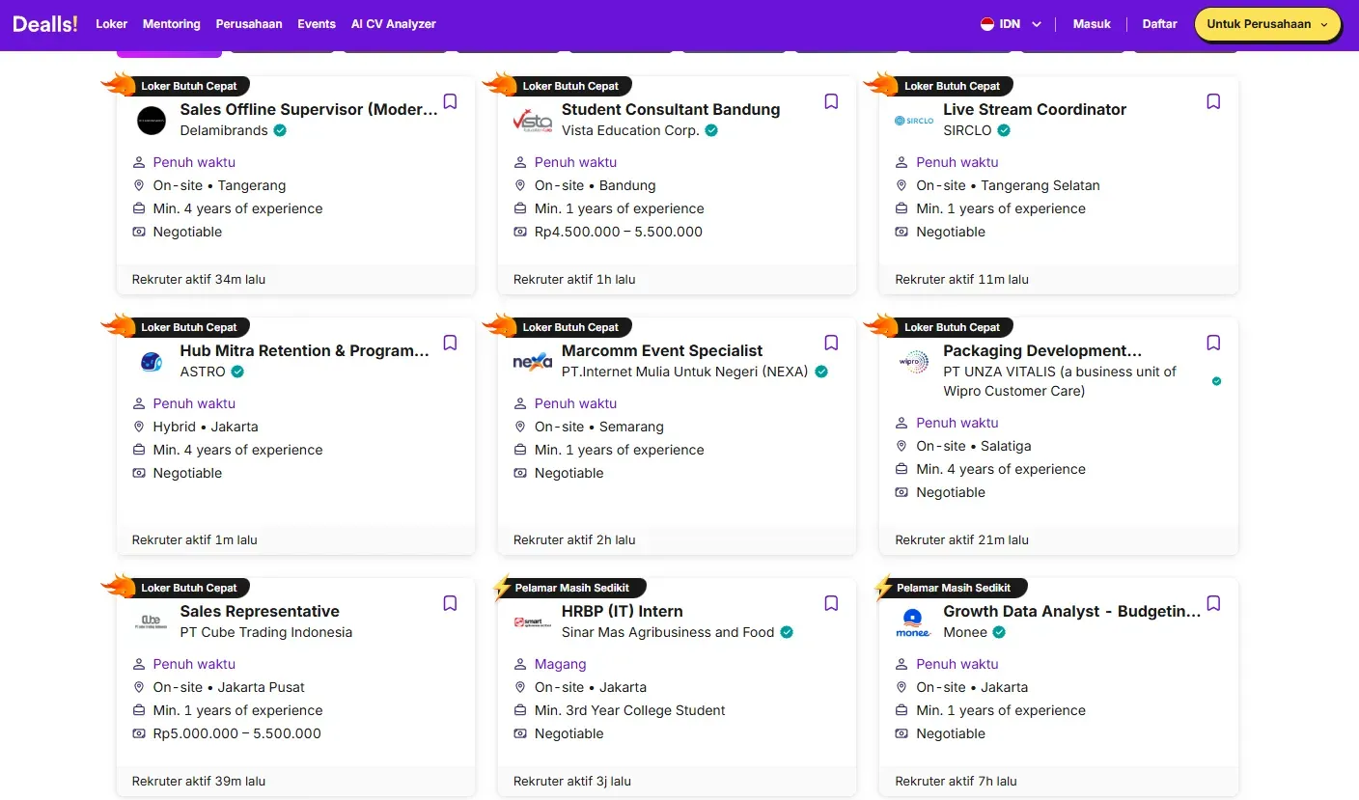Bookmark the Marcomm Event Specialist job
The image size is (1359, 800).
pos(831,343)
